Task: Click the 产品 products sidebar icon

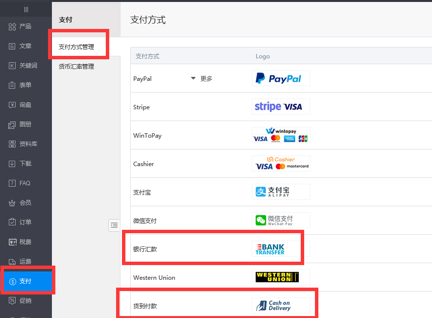Action: click(13, 26)
